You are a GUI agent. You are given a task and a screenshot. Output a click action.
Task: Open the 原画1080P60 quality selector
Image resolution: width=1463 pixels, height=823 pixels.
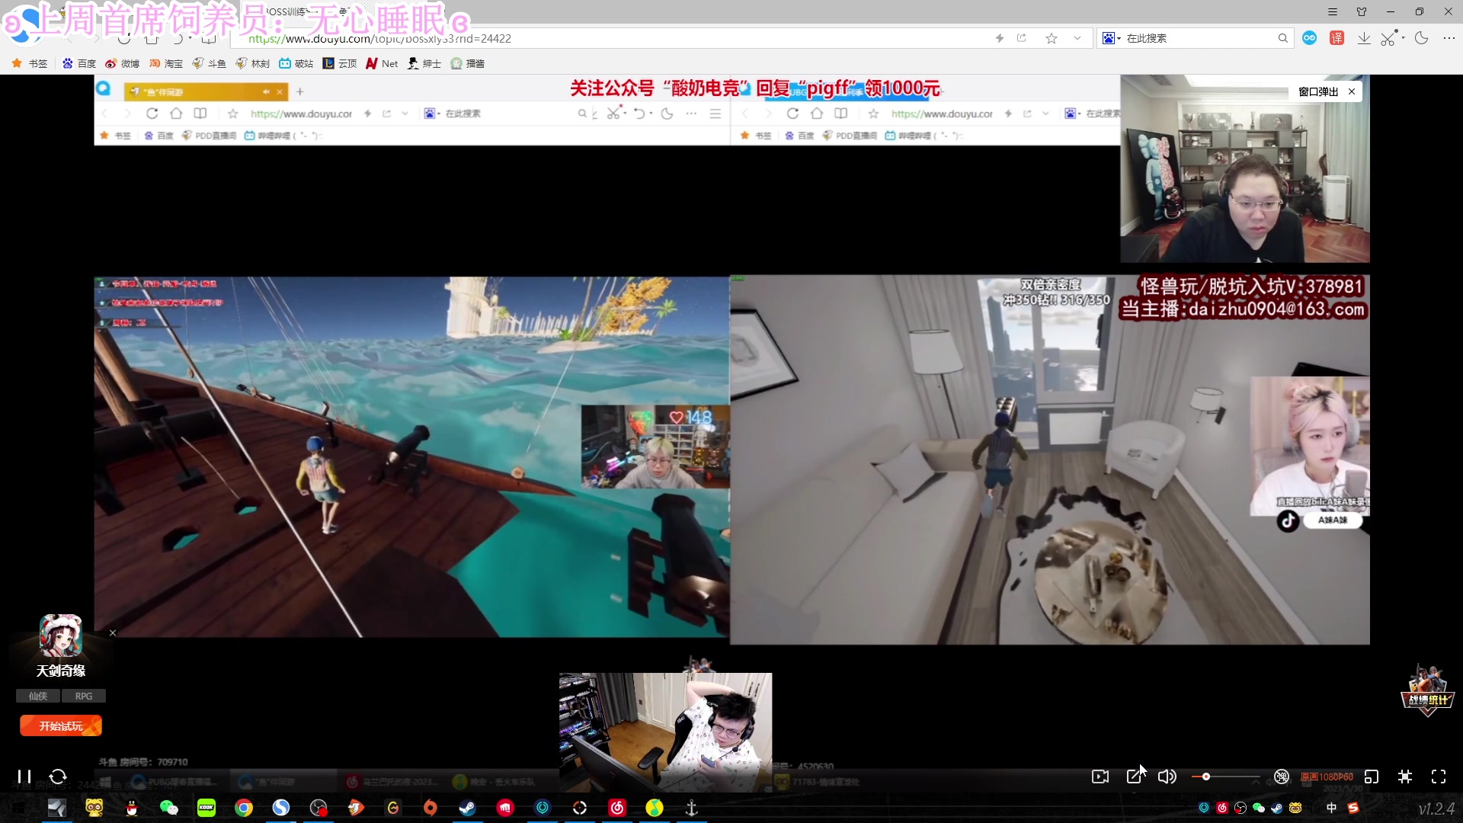(x=1327, y=777)
